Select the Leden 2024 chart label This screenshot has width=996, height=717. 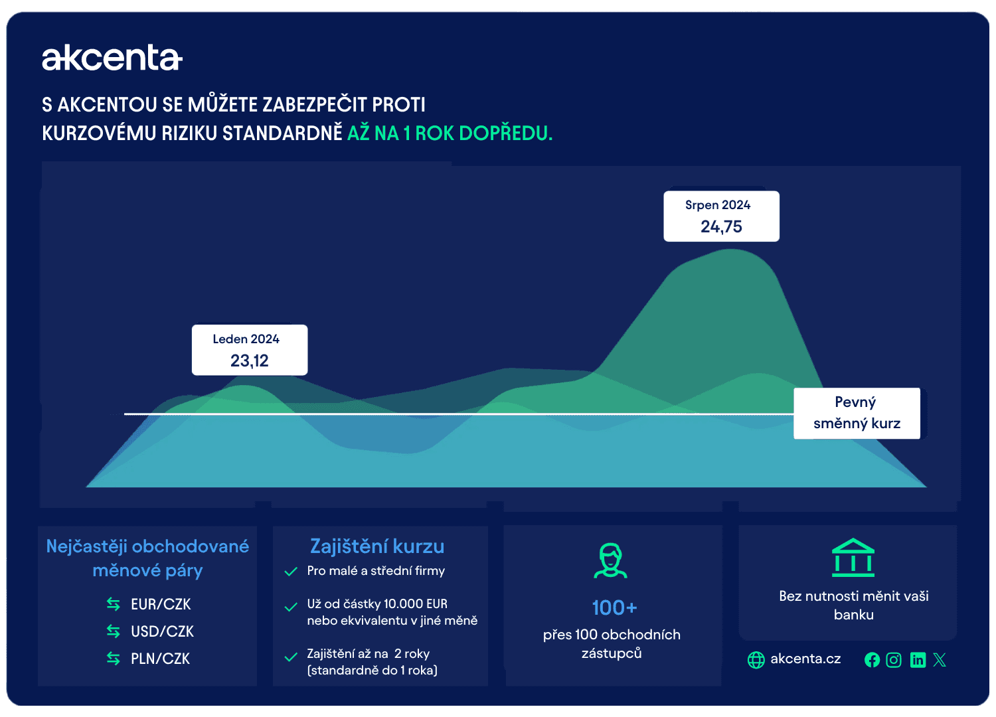[x=250, y=350]
